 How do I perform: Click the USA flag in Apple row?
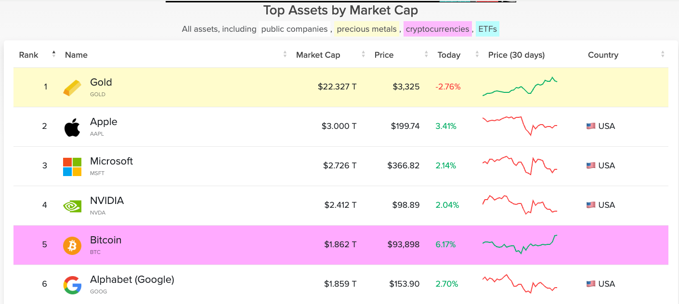(x=591, y=126)
